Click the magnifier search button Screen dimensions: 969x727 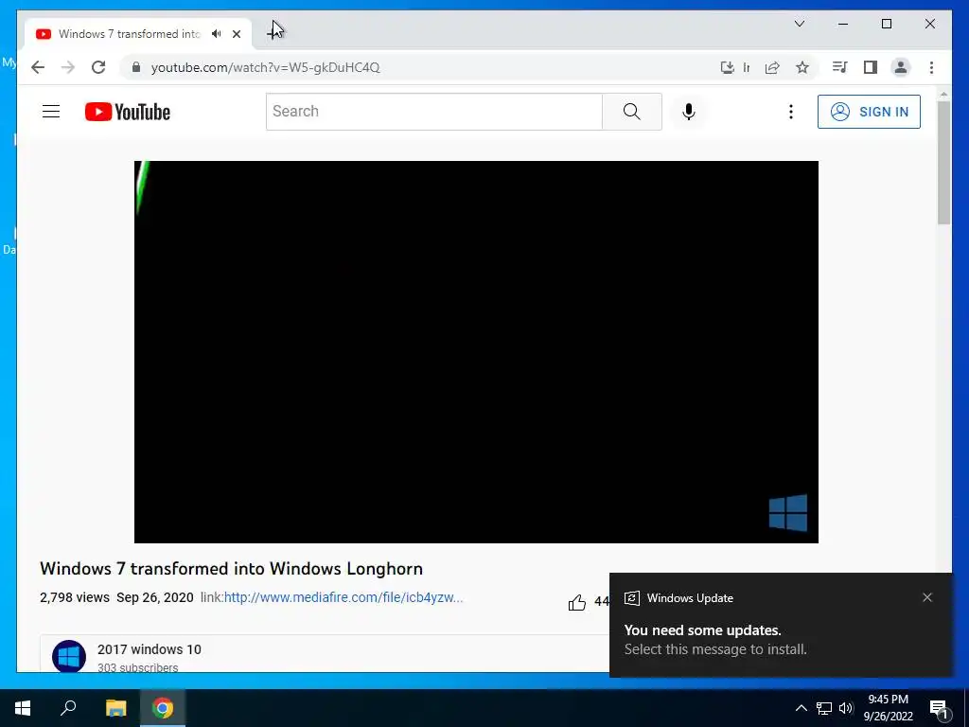pos(631,112)
